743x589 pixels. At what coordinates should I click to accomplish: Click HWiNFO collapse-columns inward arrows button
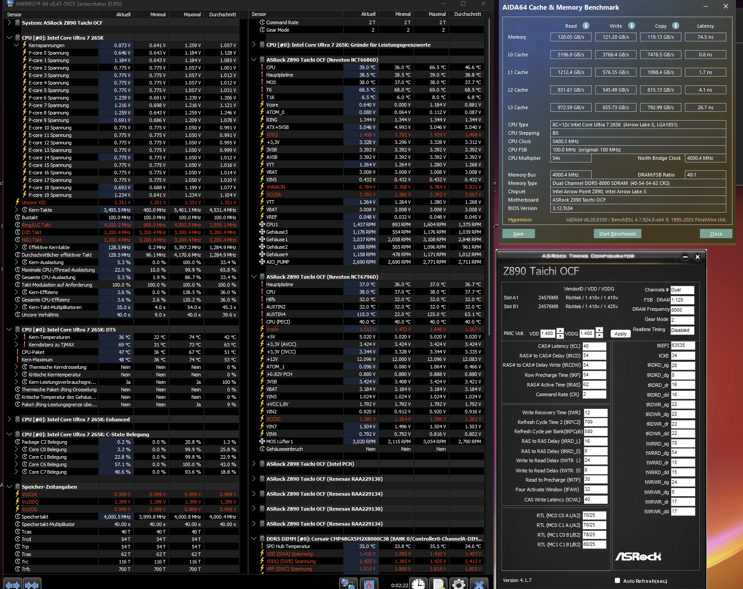pos(32,585)
